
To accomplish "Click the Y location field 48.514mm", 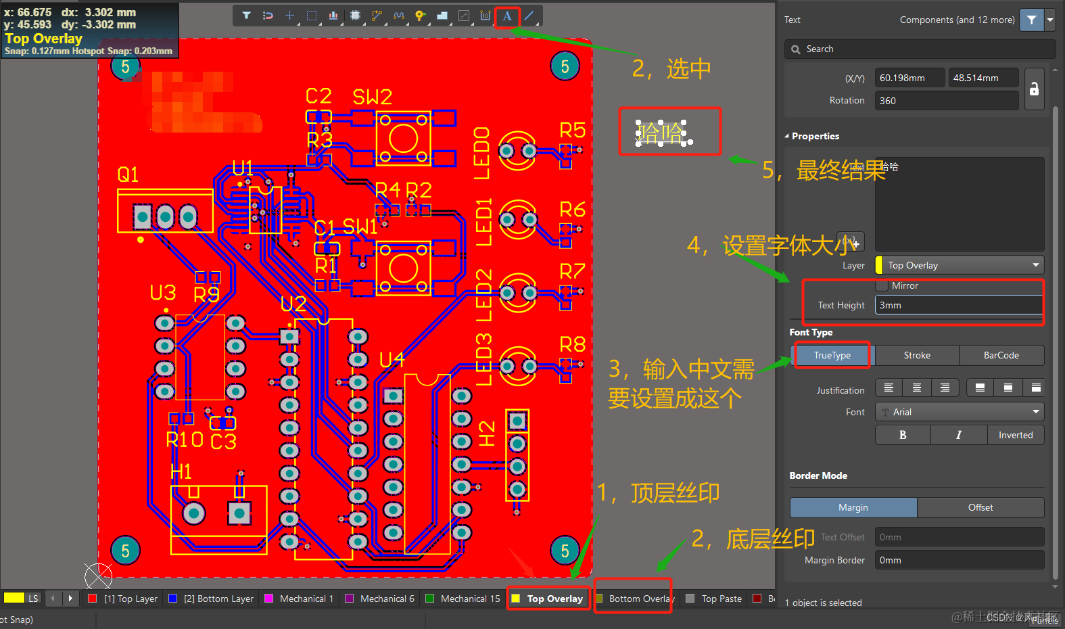I will 983,78.
